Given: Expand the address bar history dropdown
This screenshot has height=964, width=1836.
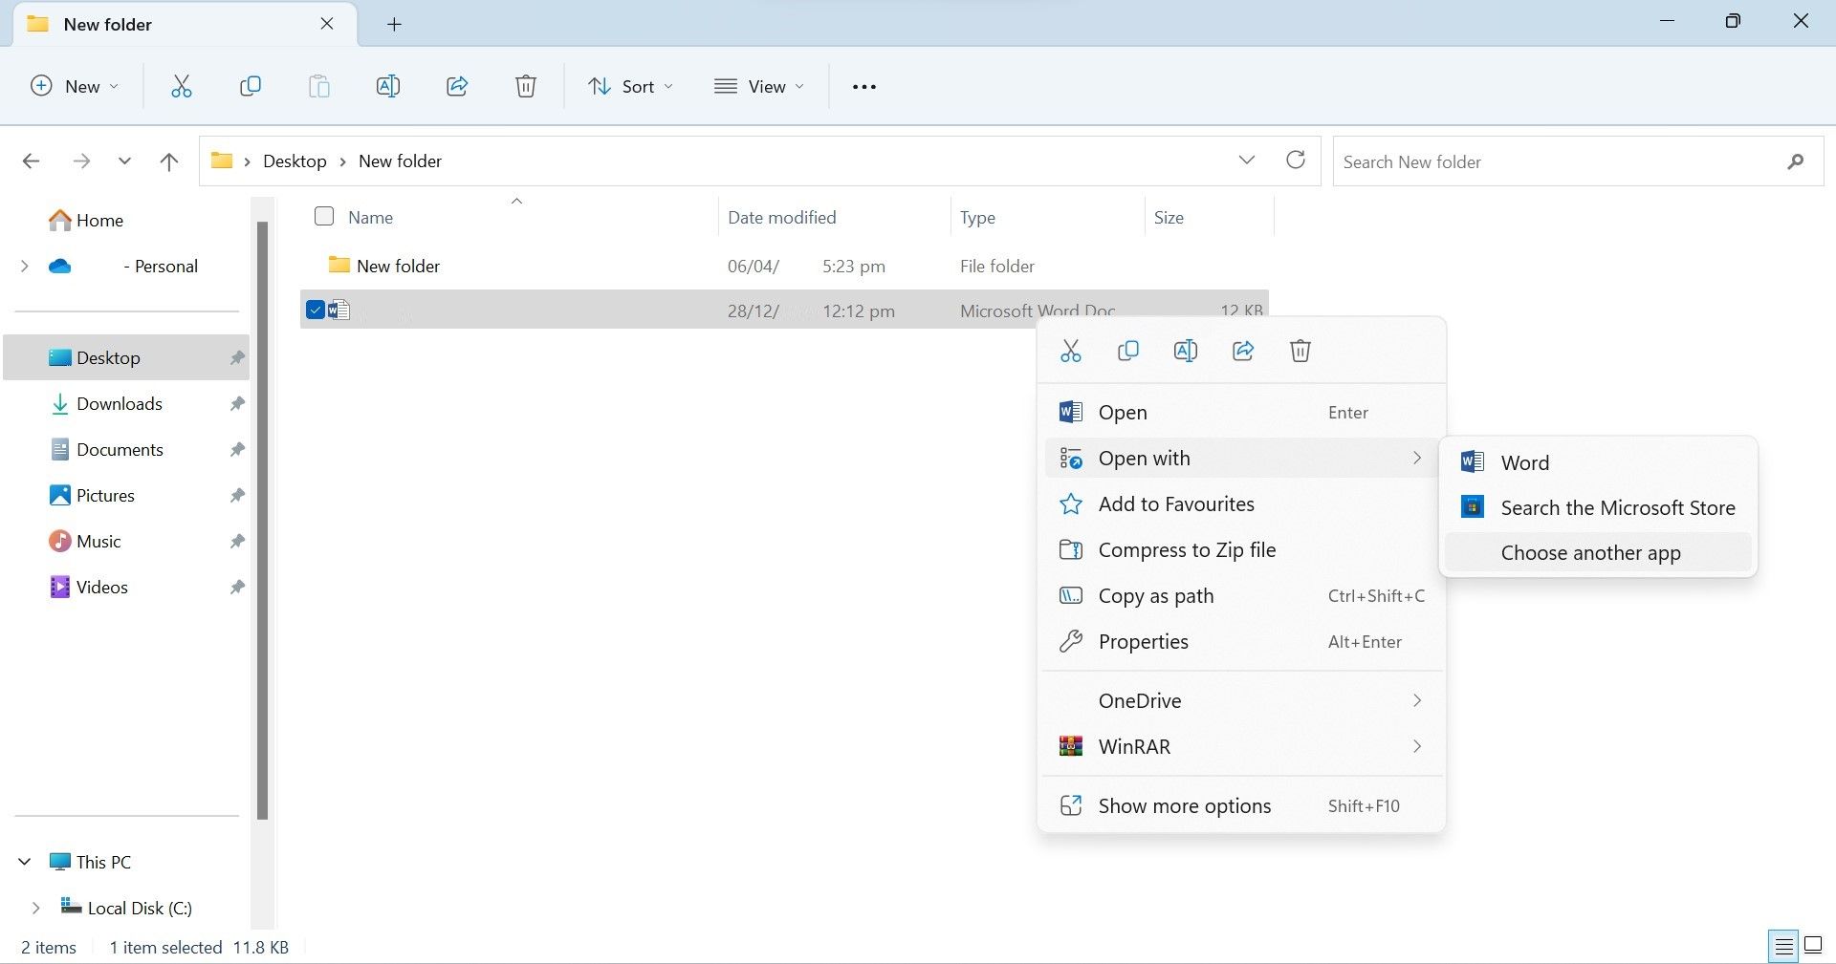Looking at the screenshot, I should (1247, 161).
